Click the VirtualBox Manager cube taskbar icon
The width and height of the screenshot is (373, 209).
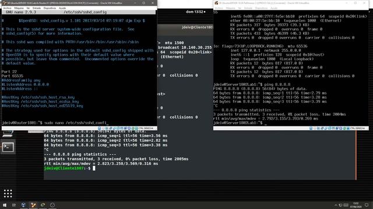click(x=23, y=205)
